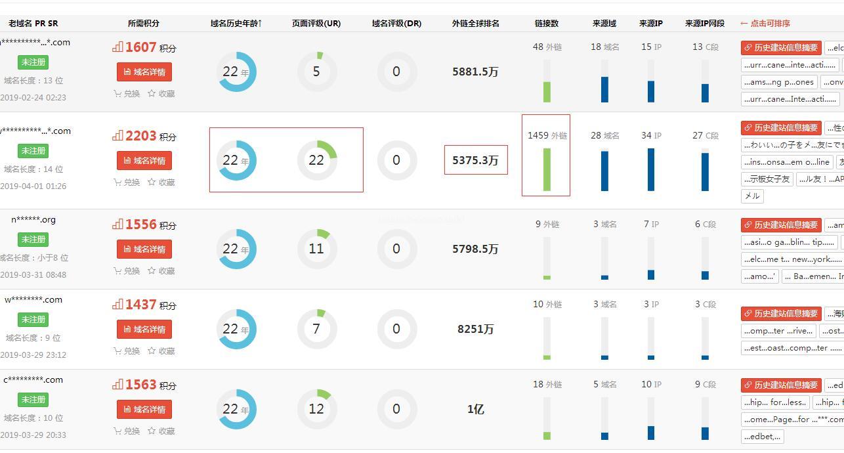Click the 22 页面评级 ring chart
The width and height of the screenshot is (844, 453).
coord(317,160)
